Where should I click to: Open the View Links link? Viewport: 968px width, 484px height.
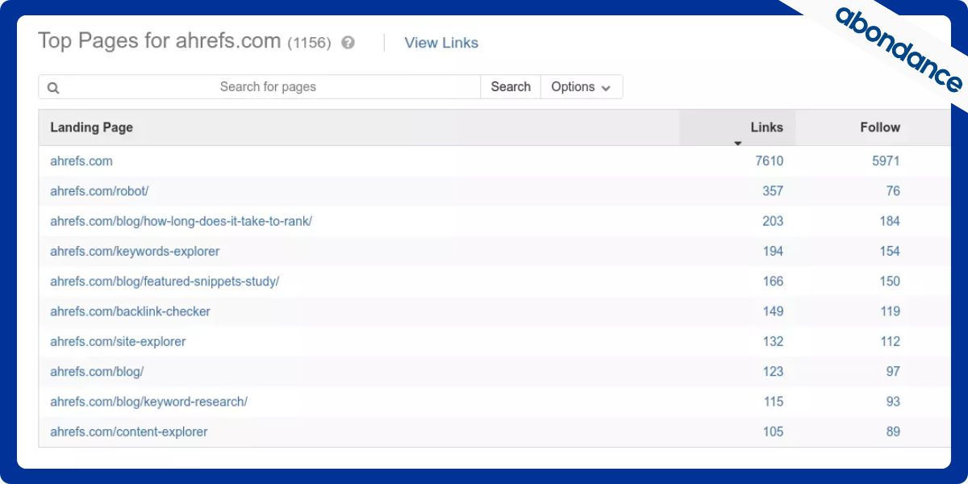point(441,43)
